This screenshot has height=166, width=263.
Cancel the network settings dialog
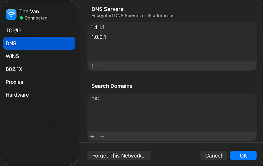click(x=214, y=156)
